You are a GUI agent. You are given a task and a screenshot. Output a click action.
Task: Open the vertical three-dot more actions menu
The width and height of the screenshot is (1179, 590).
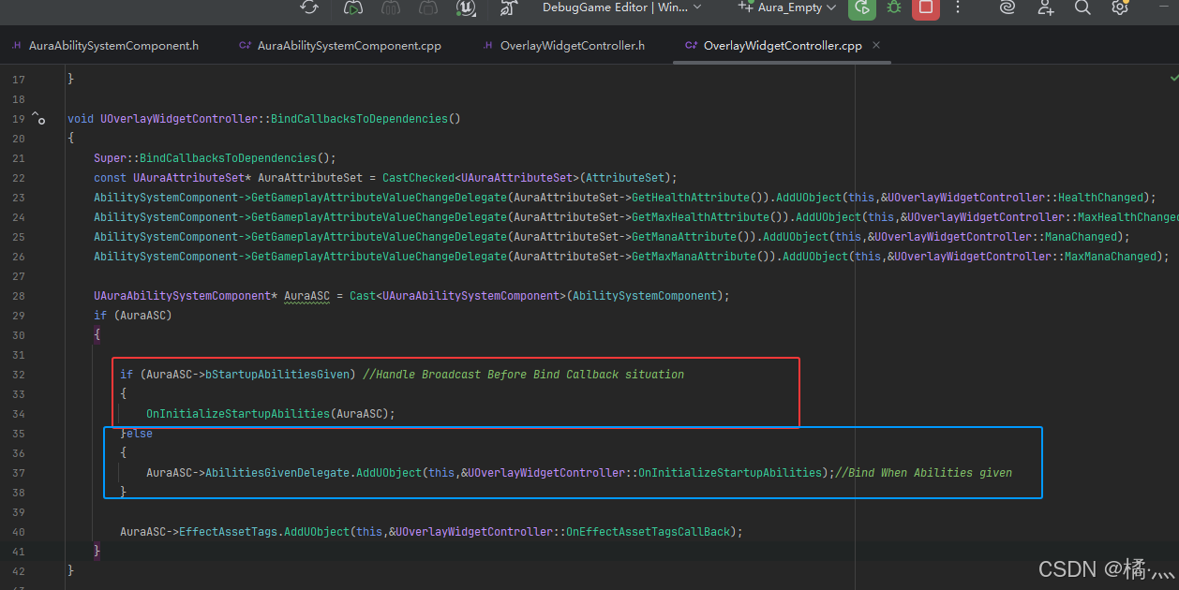pyautogui.click(x=958, y=7)
